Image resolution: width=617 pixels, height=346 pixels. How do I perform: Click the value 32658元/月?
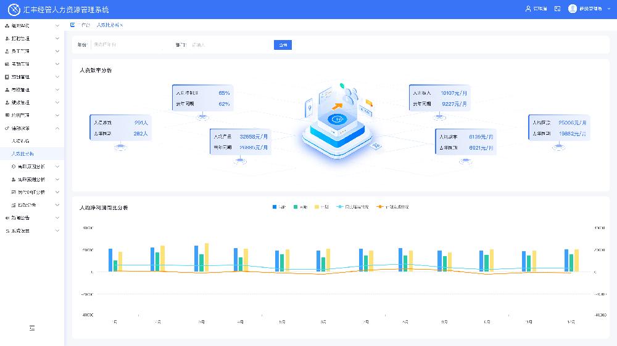click(254, 137)
